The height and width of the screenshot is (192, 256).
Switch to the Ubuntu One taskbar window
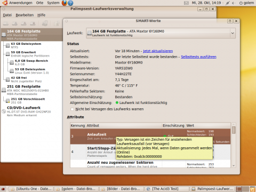pyautogui.click(x=31, y=189)
